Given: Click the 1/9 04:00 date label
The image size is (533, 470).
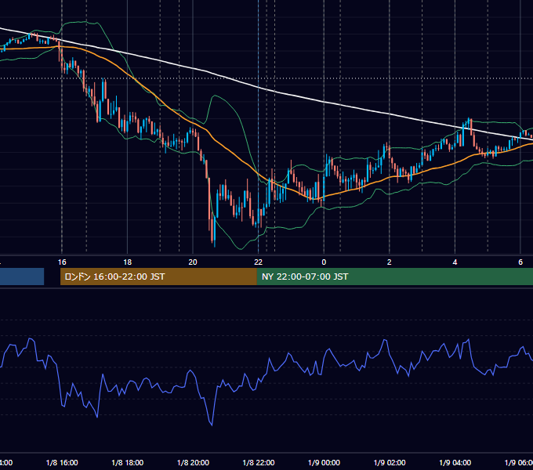Looking at the screenshot, I should (455, 462).
